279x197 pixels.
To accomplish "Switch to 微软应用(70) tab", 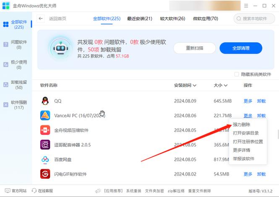I will click(206, 18).
